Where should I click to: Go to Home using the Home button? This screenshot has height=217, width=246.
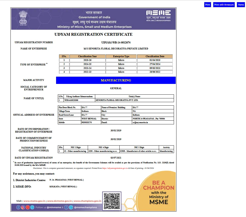pyautogui.click(x=241, y=5)
